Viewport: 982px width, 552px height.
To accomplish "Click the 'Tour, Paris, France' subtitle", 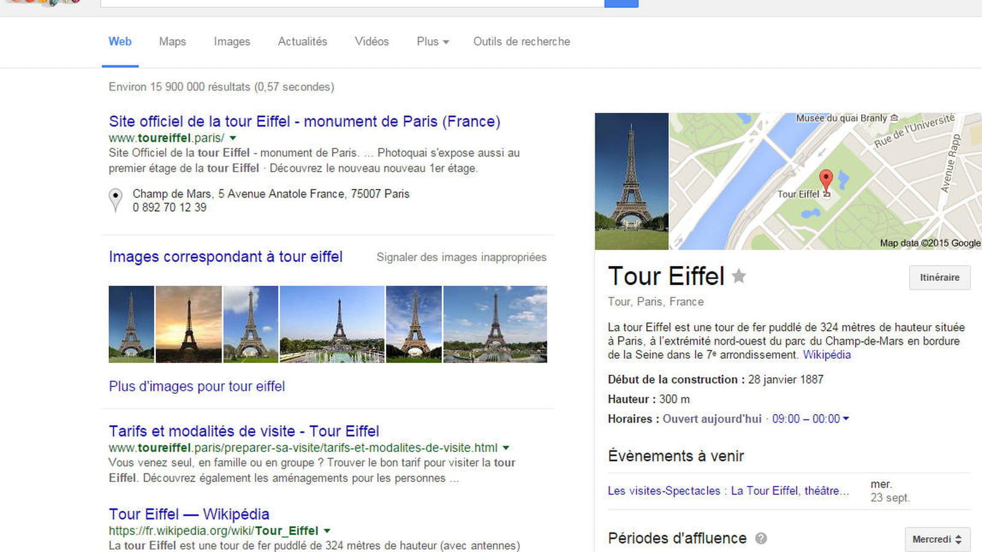I will [655, 302].
